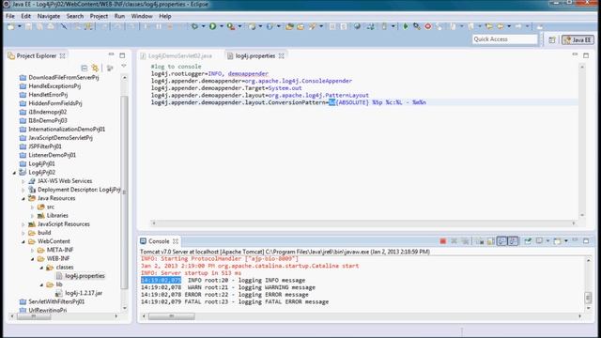Open the New wizard dropdown arrow

click(x=19, y=26)
